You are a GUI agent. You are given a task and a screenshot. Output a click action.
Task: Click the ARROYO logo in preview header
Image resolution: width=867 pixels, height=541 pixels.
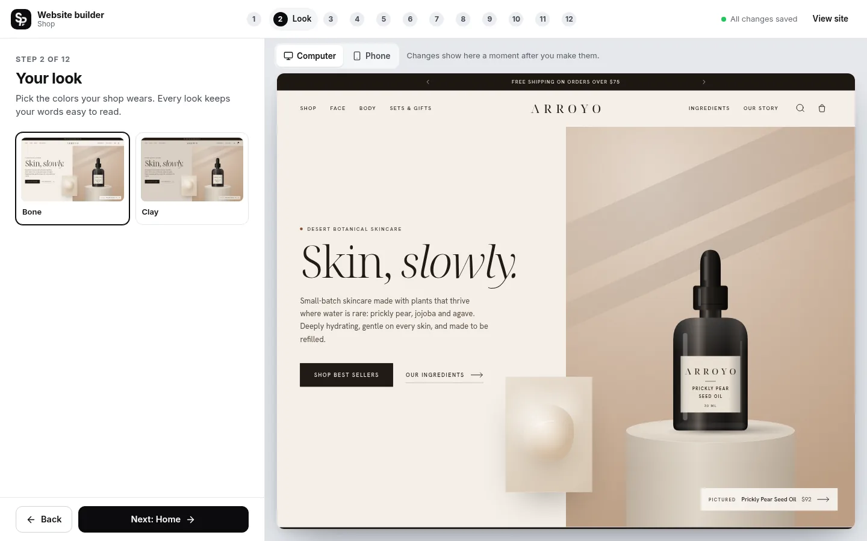[566, 109]
